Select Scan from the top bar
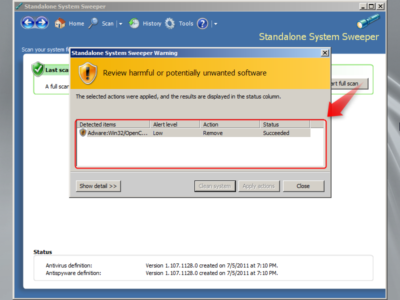The width and height of the screenshot is (400, 300). click(107, 23)
